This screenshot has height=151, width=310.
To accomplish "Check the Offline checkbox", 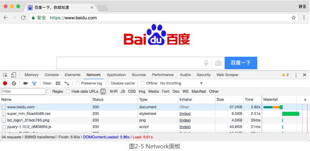I will point(142,83).
